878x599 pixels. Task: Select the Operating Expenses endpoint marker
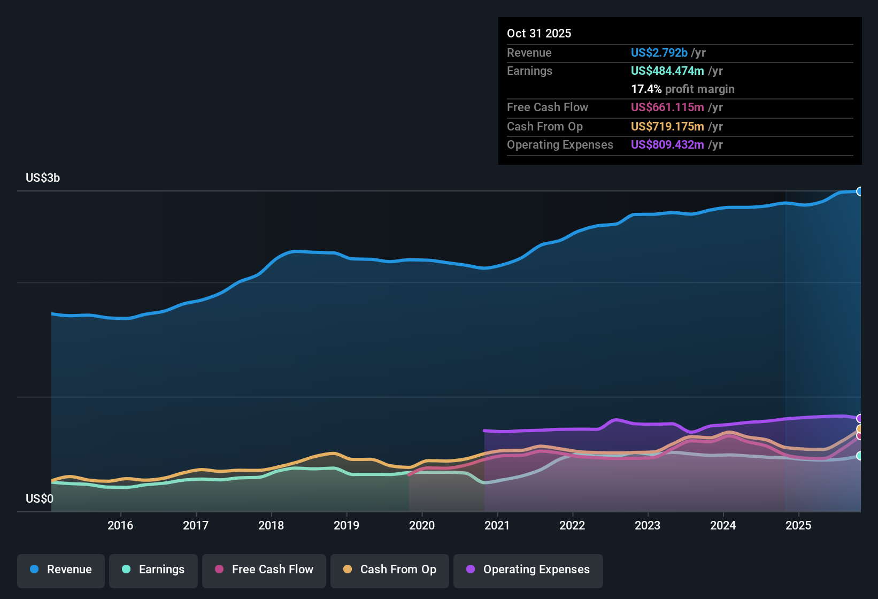coord(860,418)
